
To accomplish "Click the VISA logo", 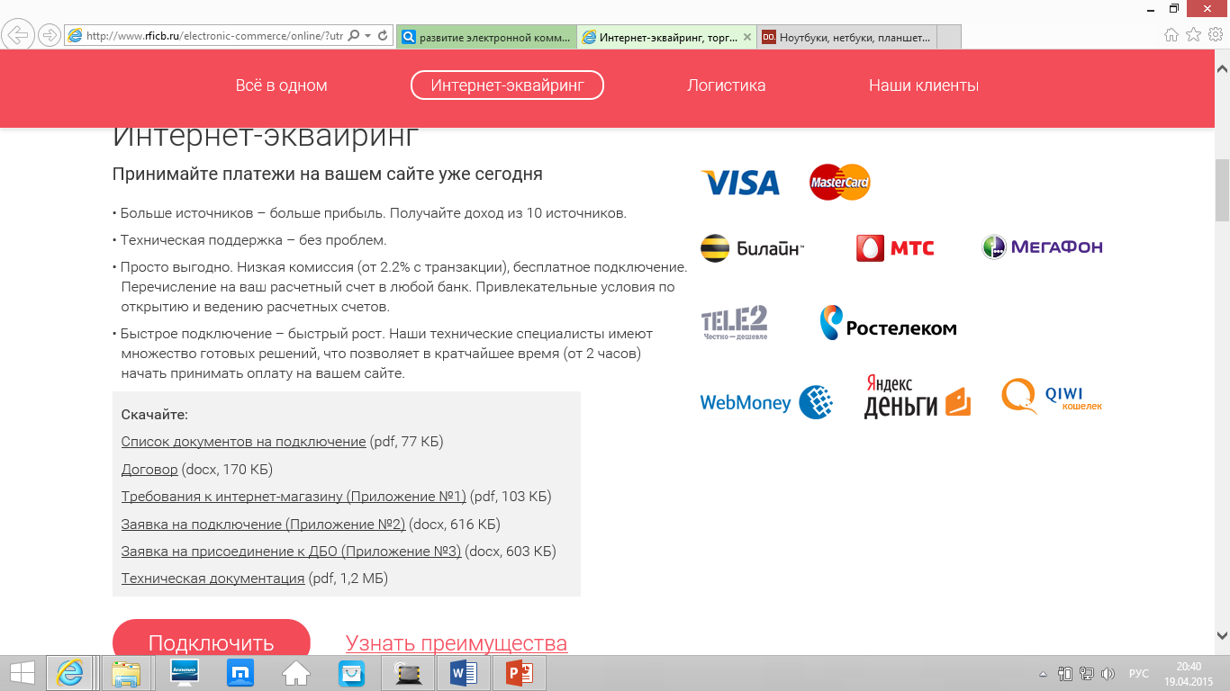I will point(740,183).
